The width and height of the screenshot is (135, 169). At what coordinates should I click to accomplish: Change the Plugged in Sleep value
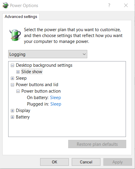(x=56, y=104)
